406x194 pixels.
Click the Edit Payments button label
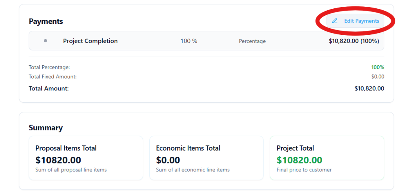click(x=361, y=21)
